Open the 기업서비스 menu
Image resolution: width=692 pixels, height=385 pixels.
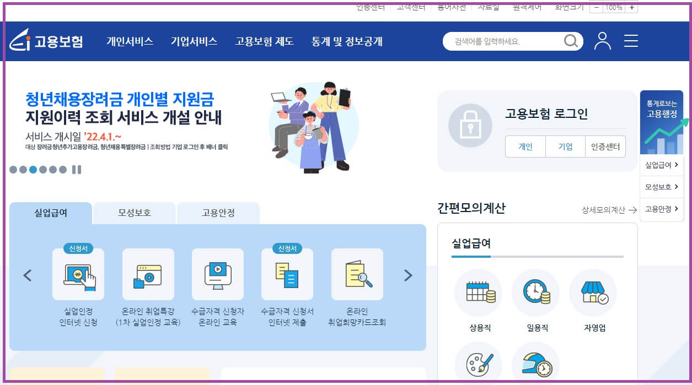194,41
